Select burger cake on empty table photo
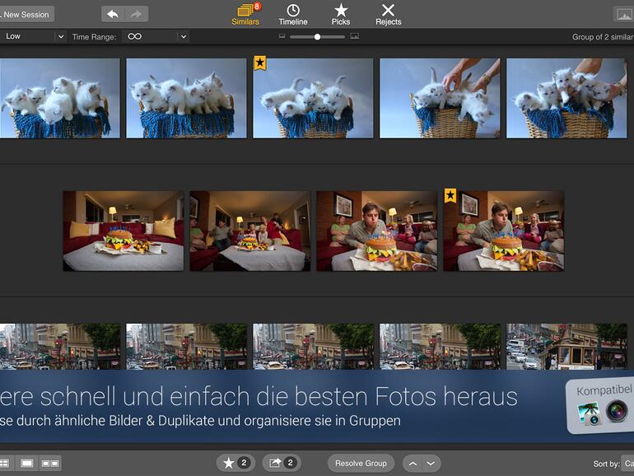 pyautogui.click(x=124, y=231)
